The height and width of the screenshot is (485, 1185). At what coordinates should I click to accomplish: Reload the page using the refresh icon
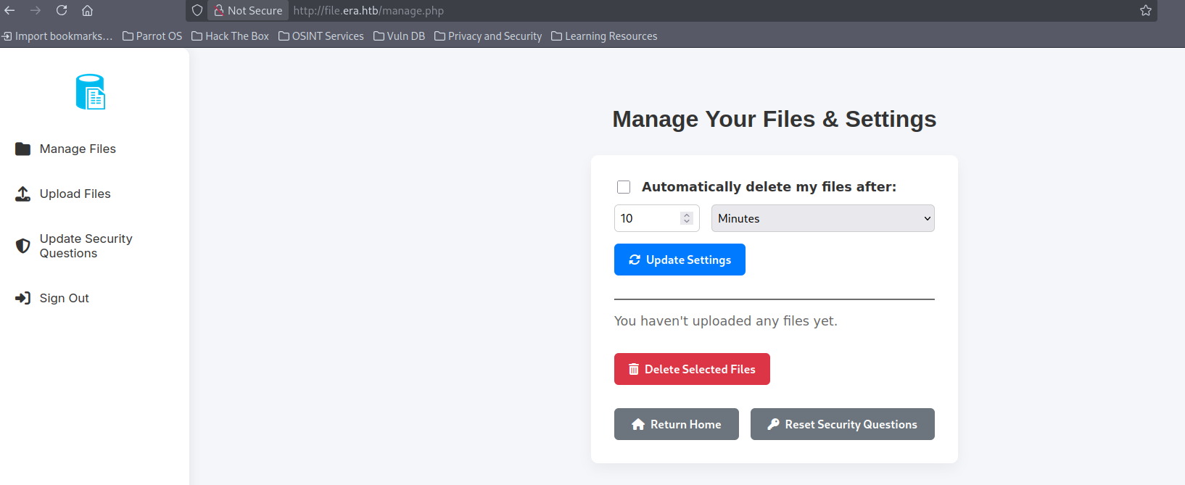point(62,10)
